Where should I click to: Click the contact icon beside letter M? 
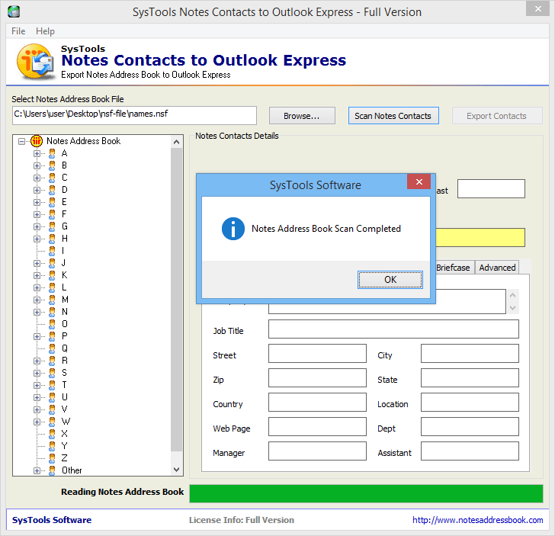tap(52, 300)
